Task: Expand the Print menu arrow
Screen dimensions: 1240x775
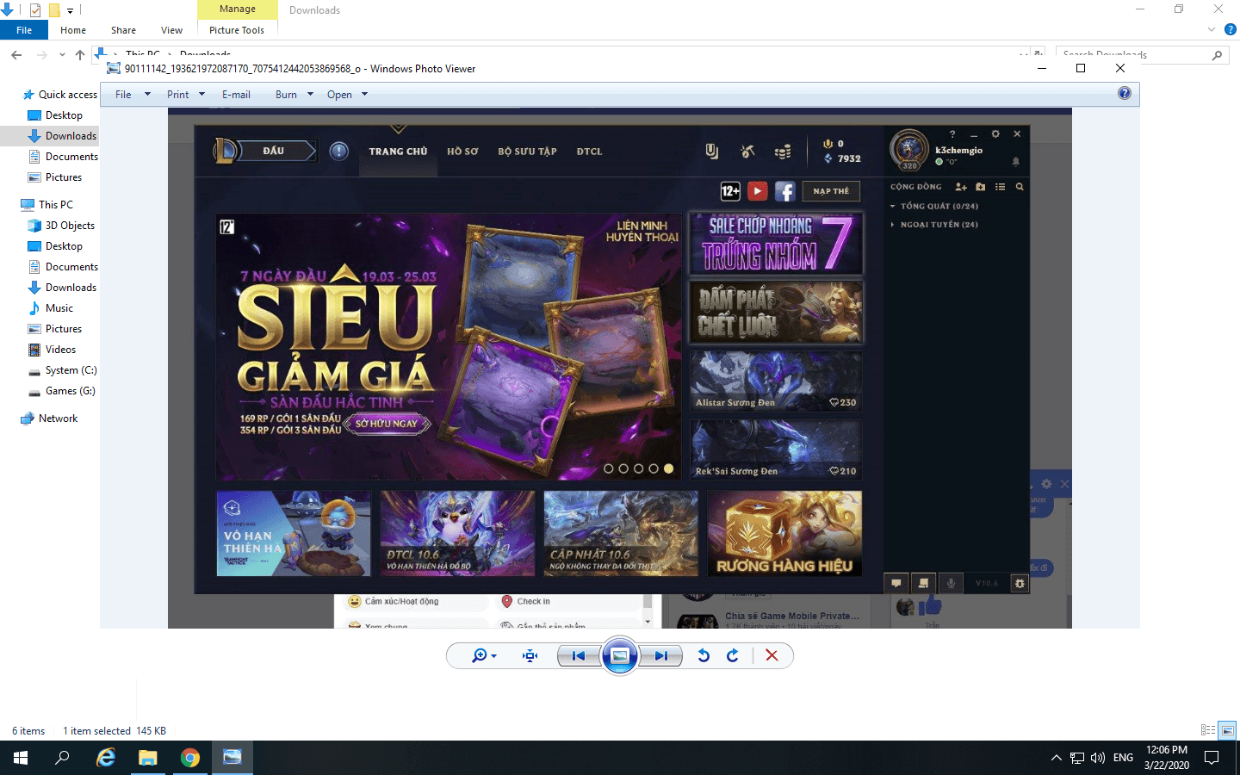Action: point(202,95)
